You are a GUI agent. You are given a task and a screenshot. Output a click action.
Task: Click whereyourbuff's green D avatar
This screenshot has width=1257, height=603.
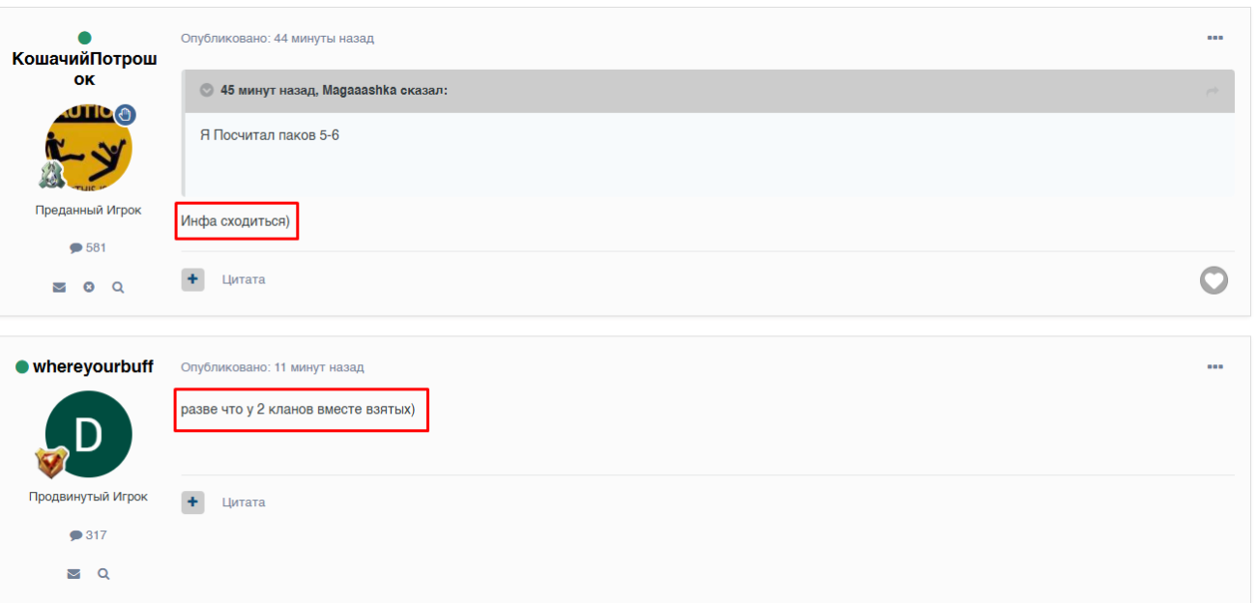[x=88, y=434]
